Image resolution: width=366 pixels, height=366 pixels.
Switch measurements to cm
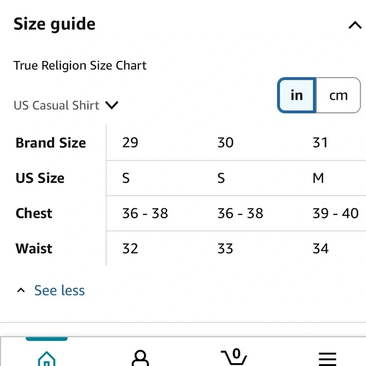click(338, 95)
